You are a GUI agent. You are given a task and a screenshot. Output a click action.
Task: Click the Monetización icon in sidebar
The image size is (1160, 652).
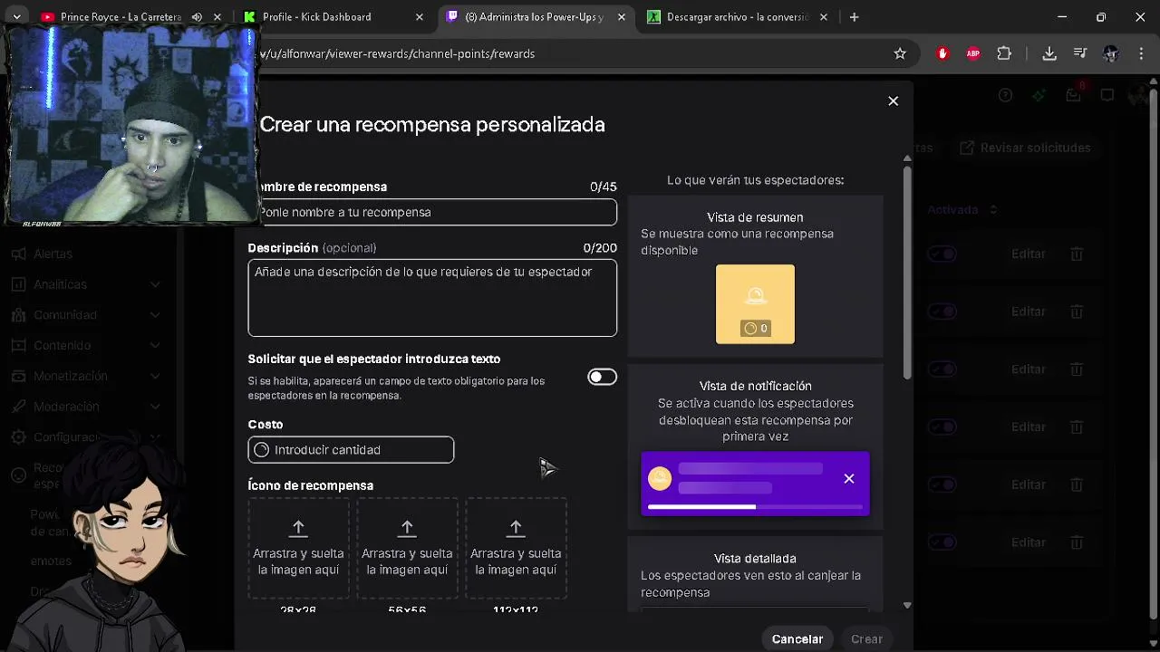[18, 376]
